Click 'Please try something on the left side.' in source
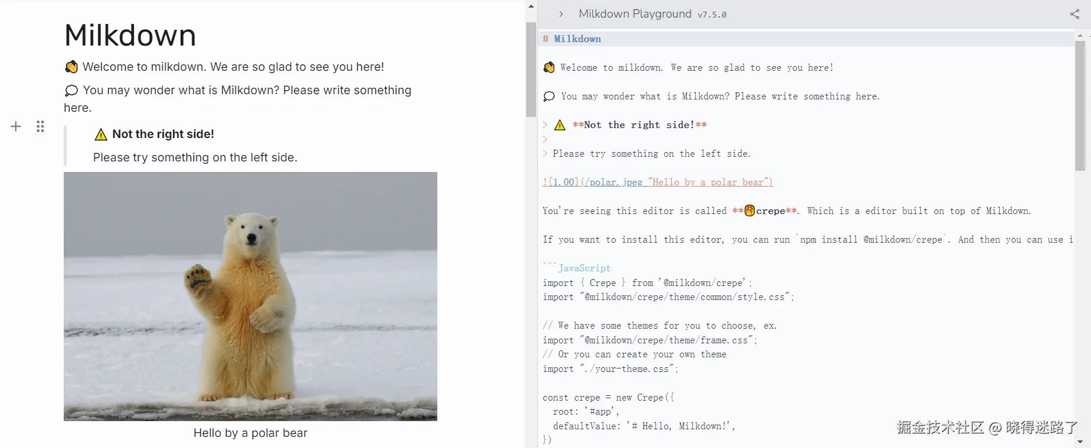This screenshot has height=448, width=1091. [x=651, y=153]
